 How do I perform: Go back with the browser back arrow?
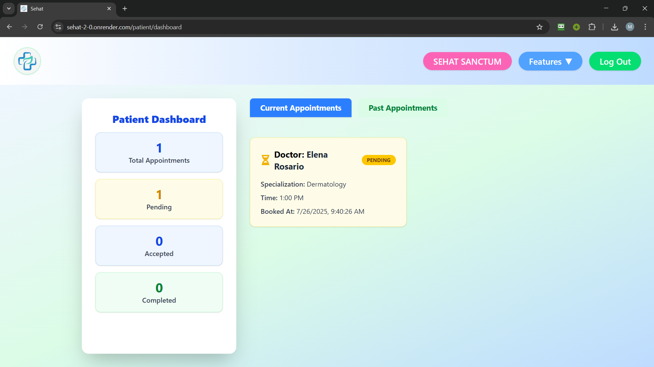(10, 27)
